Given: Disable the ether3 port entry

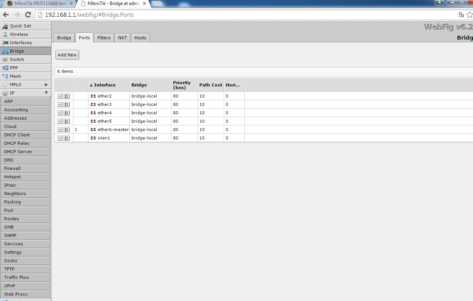Looking at the screenshot, I should (66, 104).
